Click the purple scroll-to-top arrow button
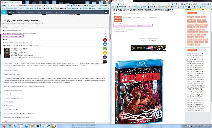The height and width of the screenshot is (128, 212). coord(105,57)
